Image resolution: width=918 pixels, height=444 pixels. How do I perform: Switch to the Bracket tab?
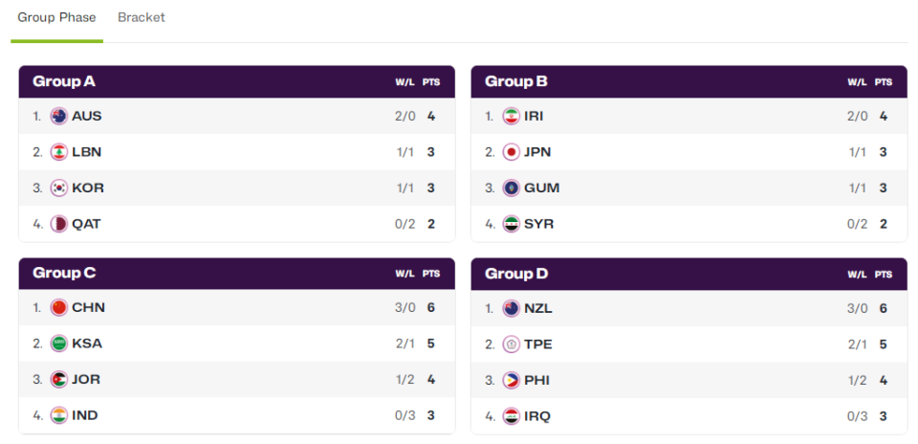[x=142, y=17]
